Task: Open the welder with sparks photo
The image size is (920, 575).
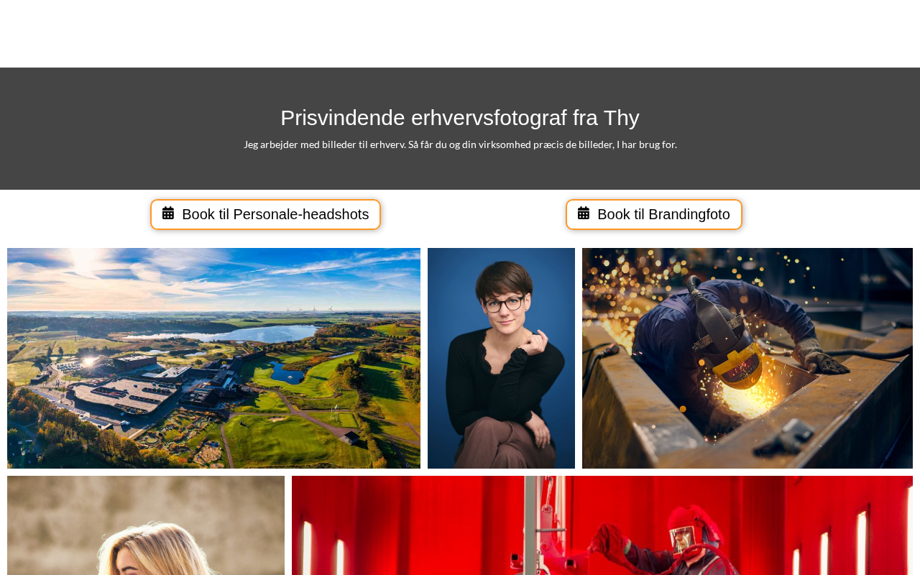Action: 747,358
